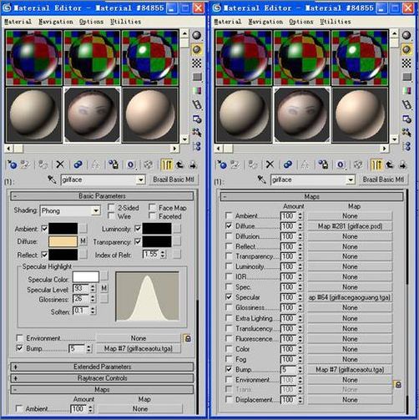The height and width of the screenshot is (420, 419).
Task: Click Go to Parent icon in left toolbar
Action: tap(180, 164)
